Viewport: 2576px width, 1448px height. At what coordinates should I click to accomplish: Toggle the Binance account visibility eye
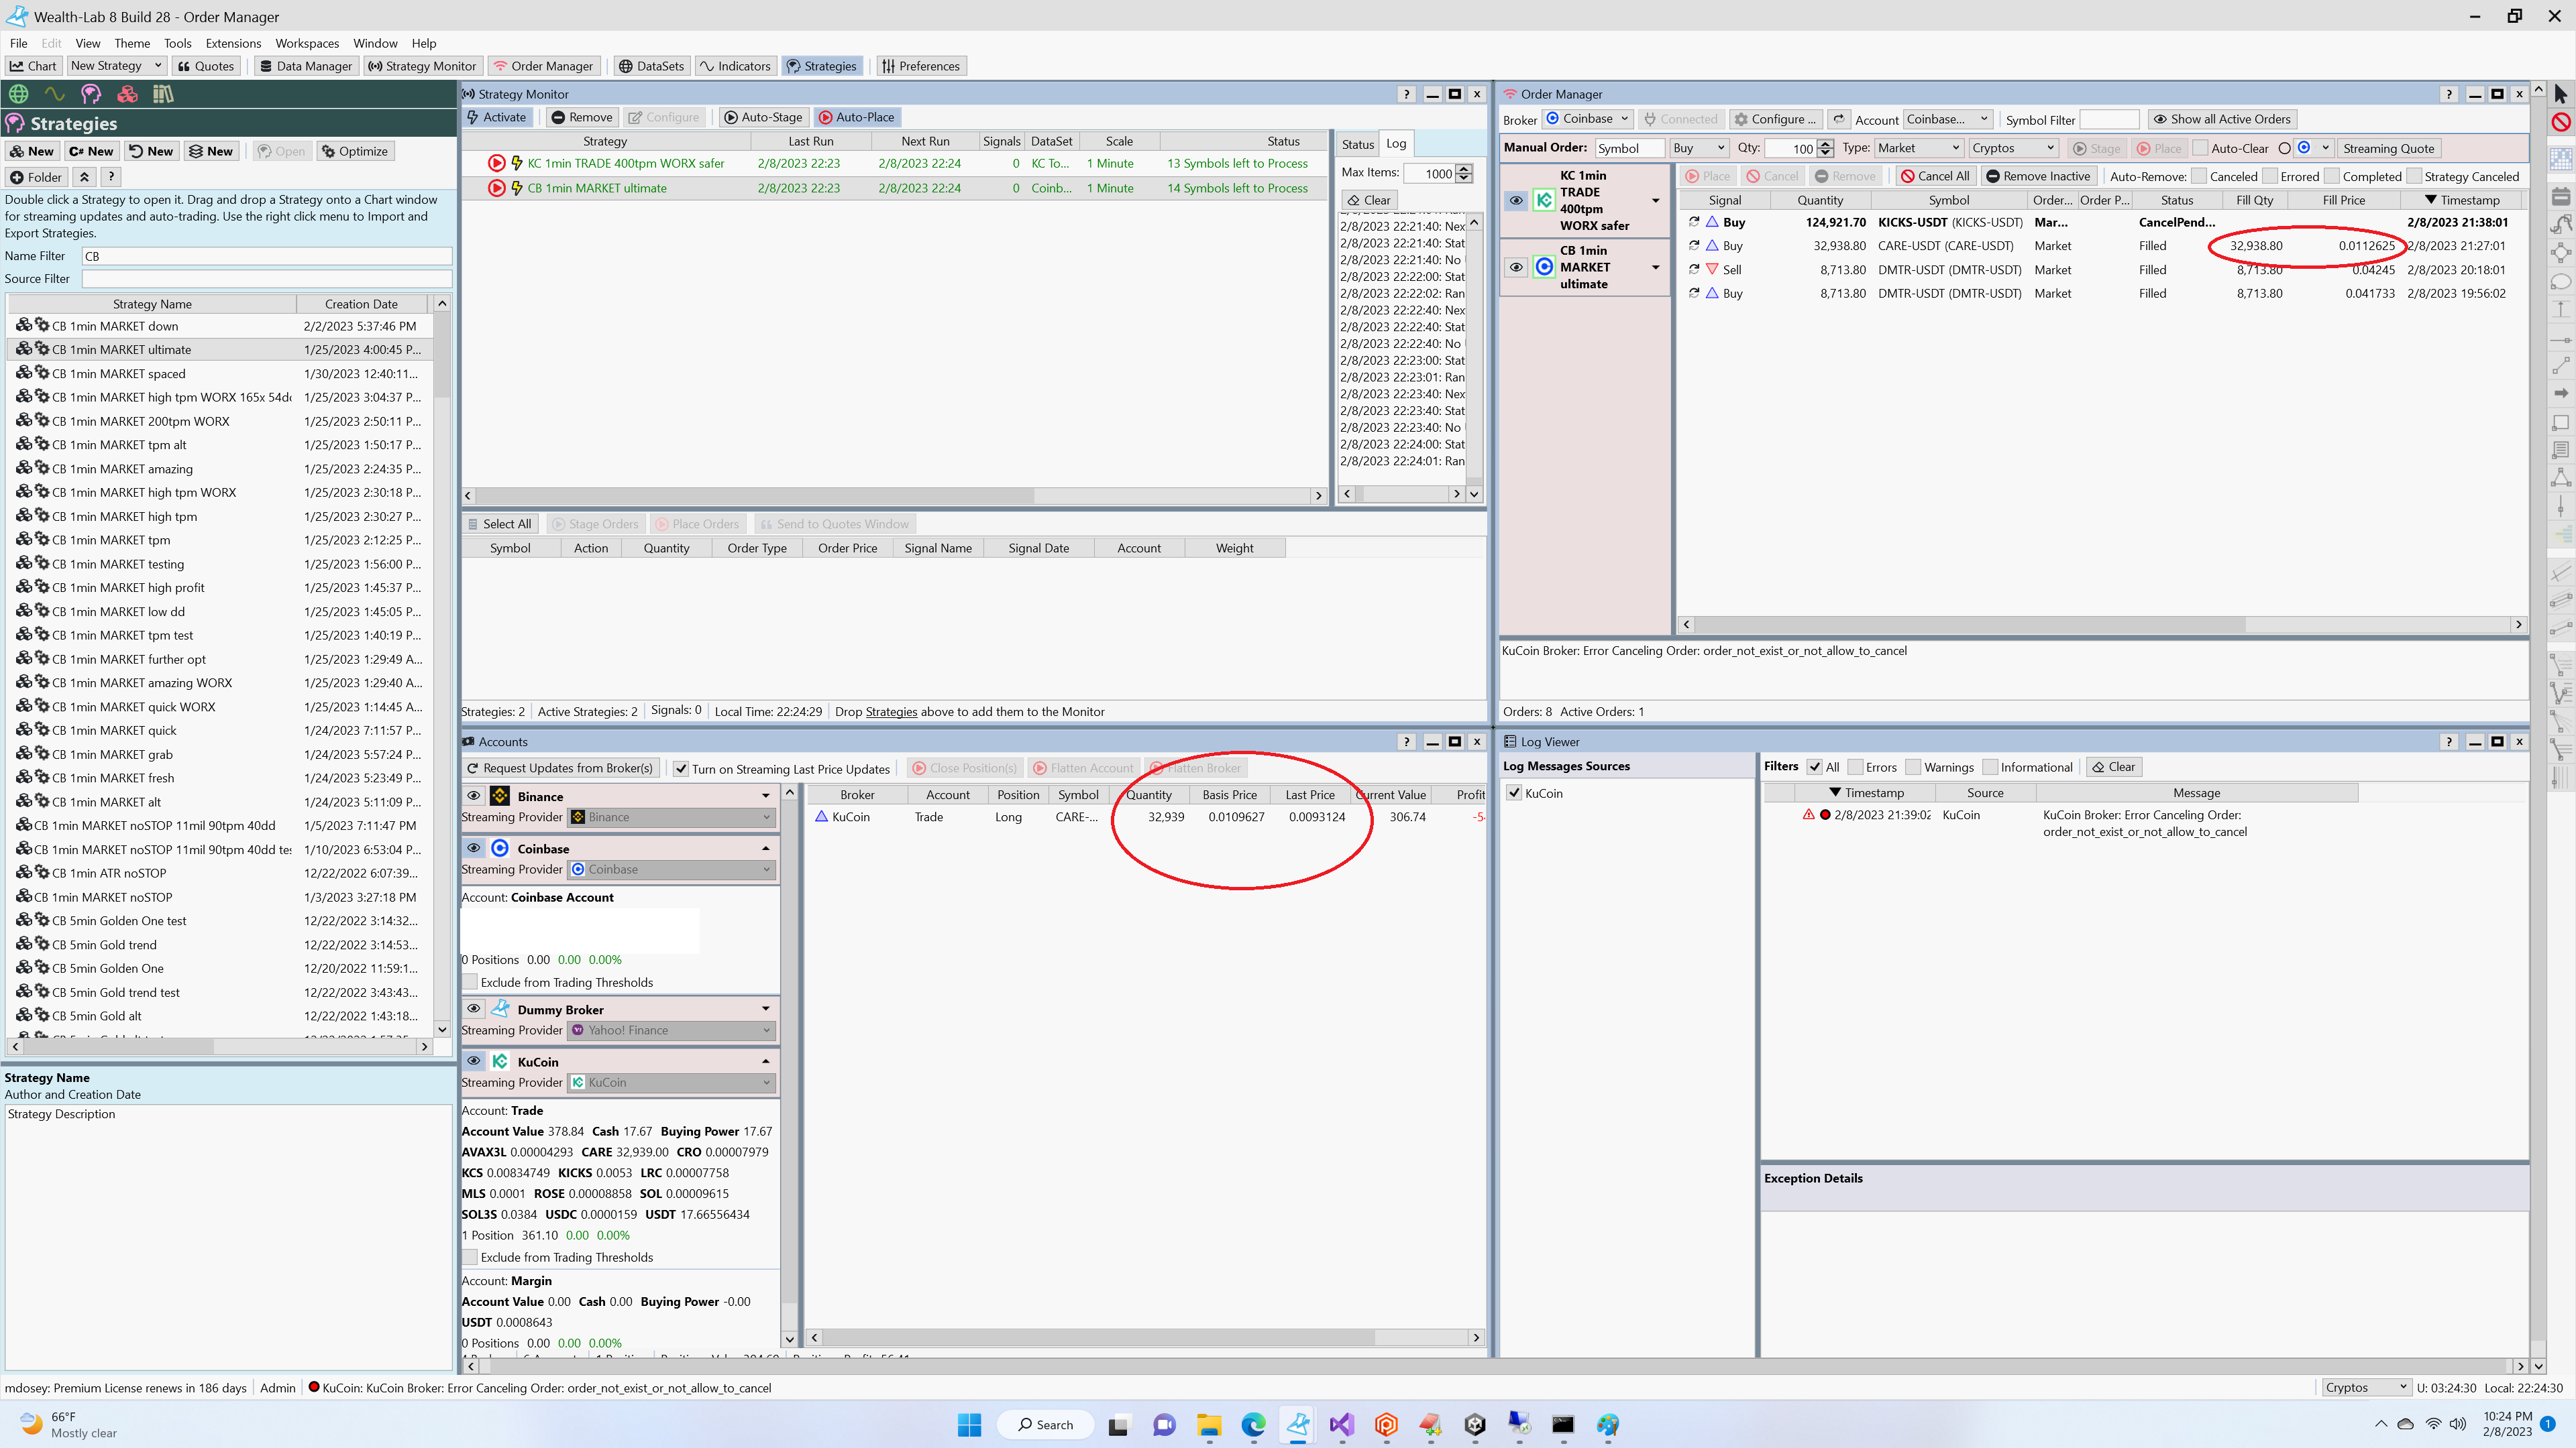474,796
